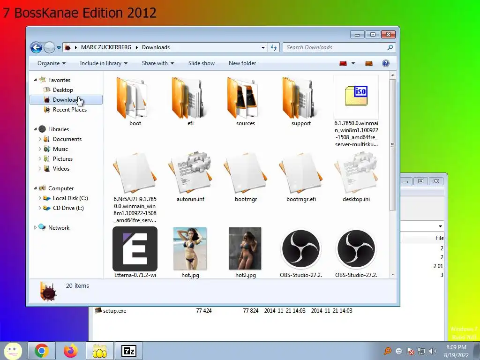
Task: Select the desktop.ini file
Action: 356,177
